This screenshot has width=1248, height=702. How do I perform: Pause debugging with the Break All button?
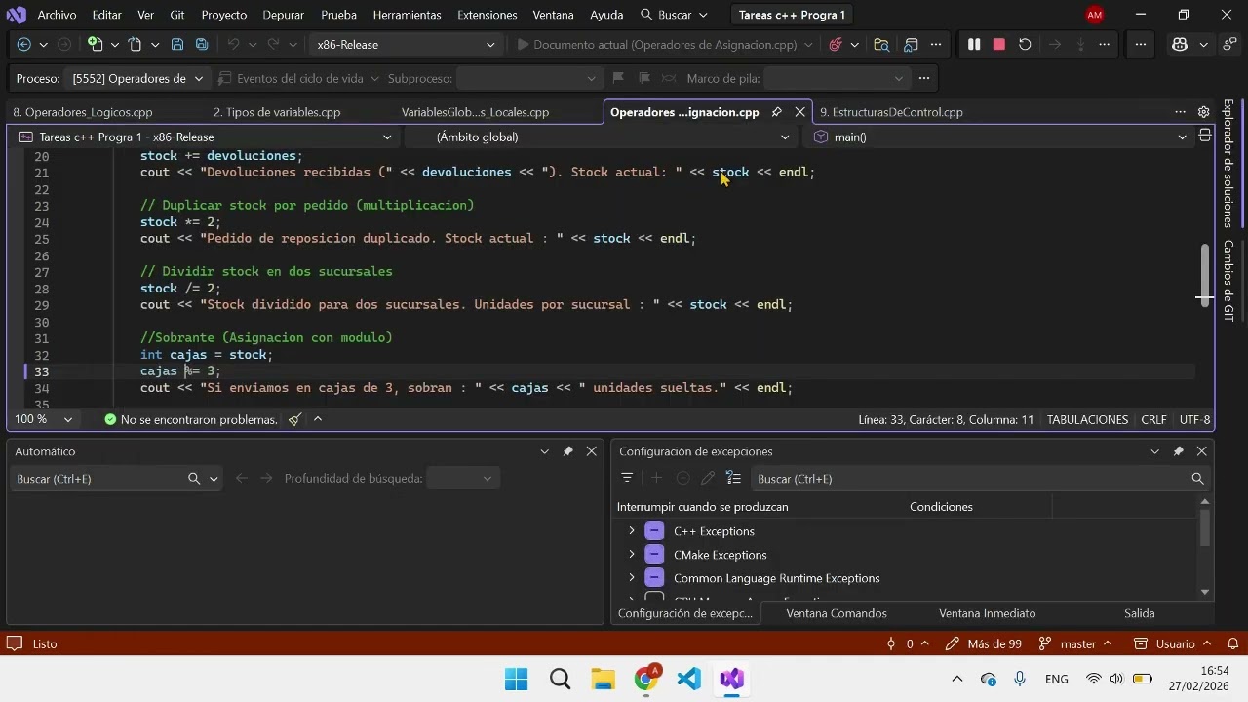(973, 44)
